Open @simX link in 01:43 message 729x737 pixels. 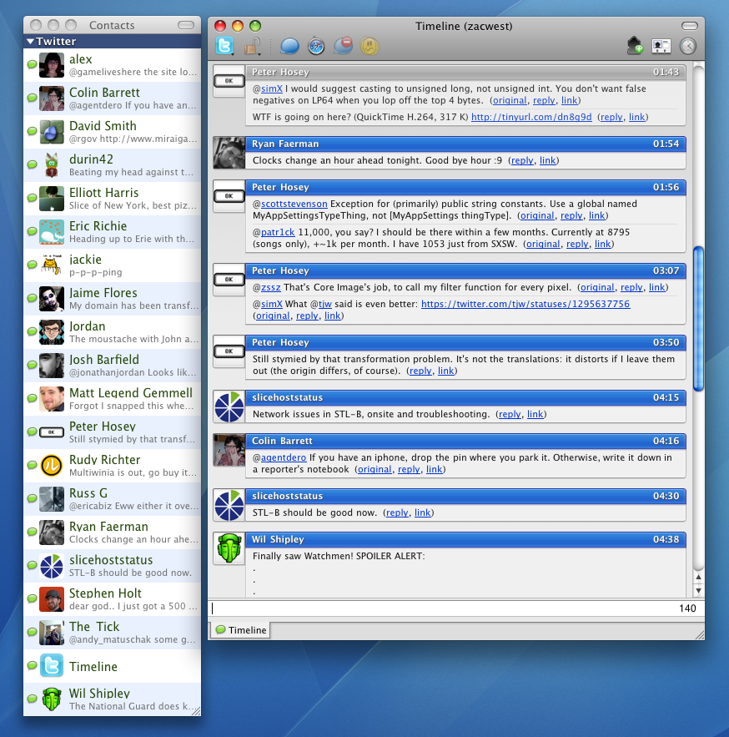pyautogui.click(x=271, y=88)
